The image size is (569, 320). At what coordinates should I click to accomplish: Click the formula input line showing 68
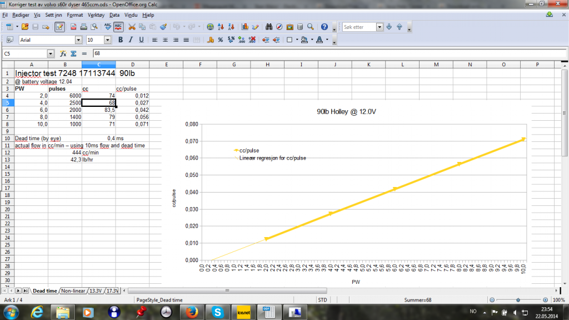[330, 53]
